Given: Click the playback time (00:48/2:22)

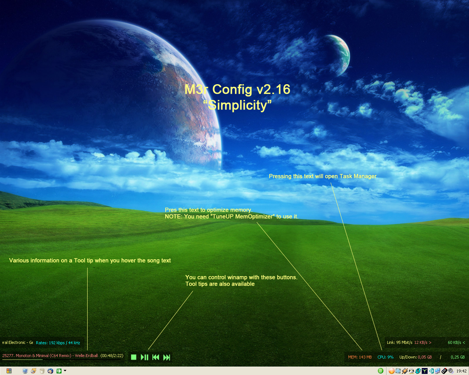Looking at the screenshot, I should [x=112, y=356].
